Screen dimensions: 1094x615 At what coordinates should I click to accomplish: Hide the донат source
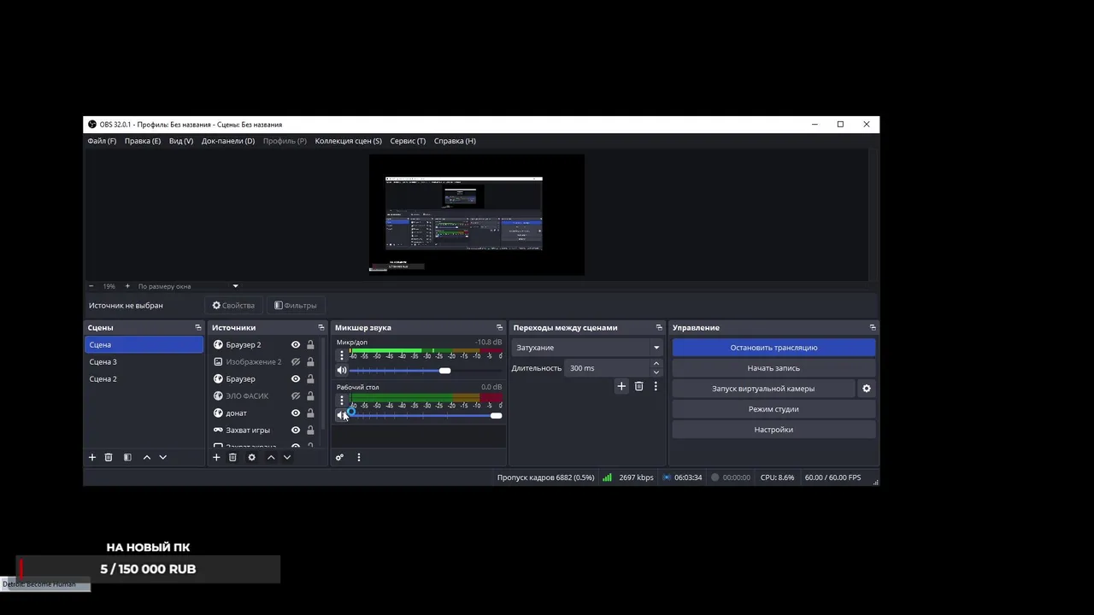pos(296,413)
